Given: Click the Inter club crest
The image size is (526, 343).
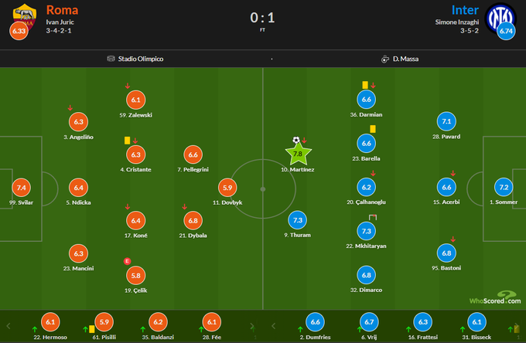Looking at the screenshot, I should [x=498, y=15].
